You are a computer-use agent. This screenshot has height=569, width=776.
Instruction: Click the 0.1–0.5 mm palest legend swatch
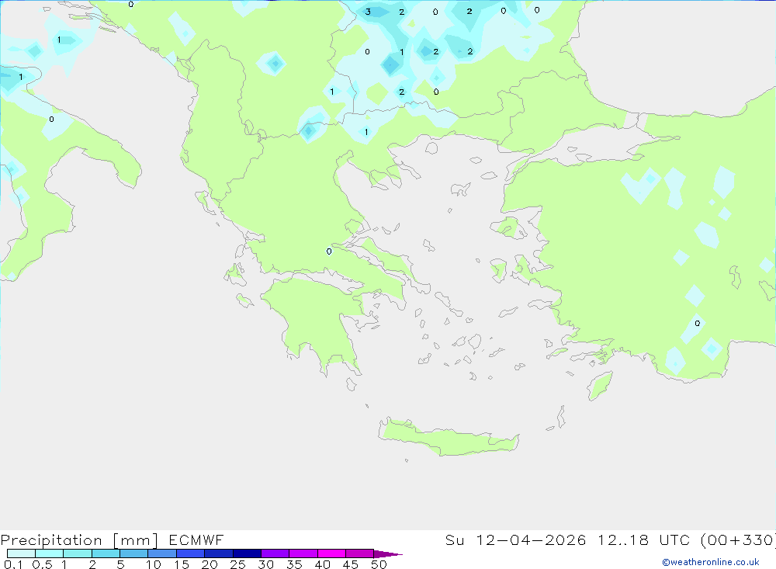tap(21, 553)
